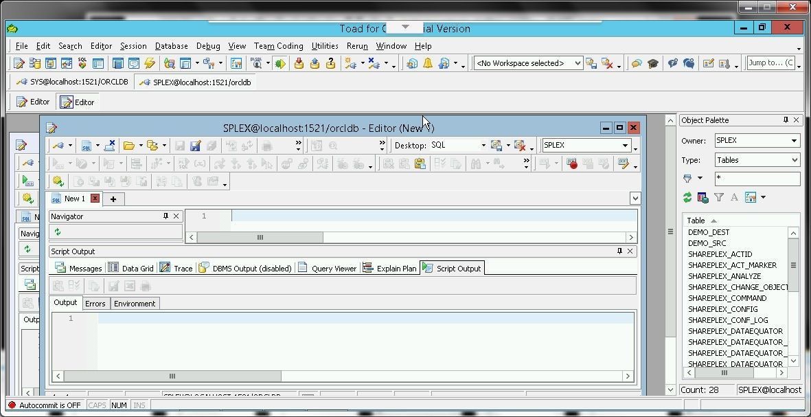Click the red down-arrow database icon
811x417 pixels.
pyautogui.click(x=299, y=63)
